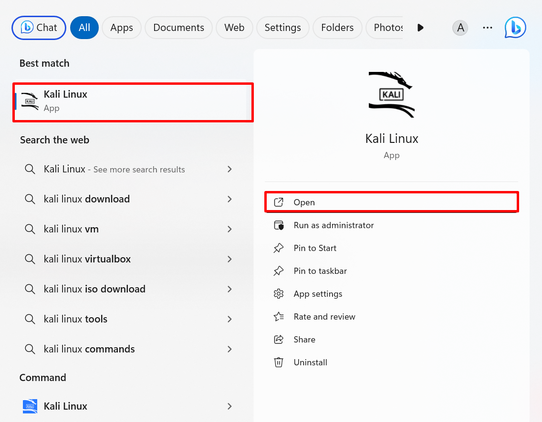The image size is (542, 422).
Task: Select the Pin to Start option
Action: (x=314, y=248)
